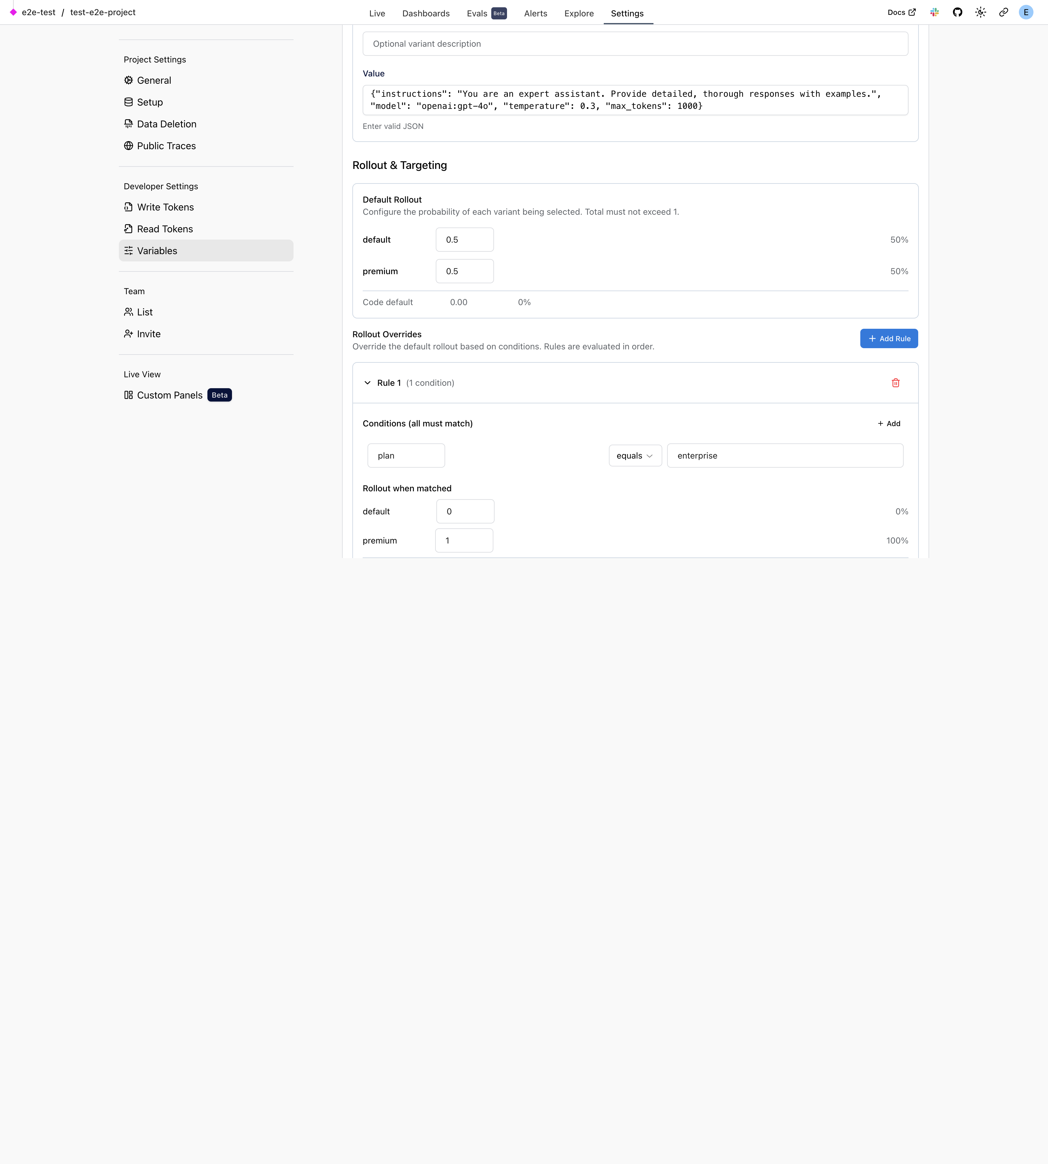Open the GitHub icon link
Viewport: 1048px width, 1164px height.
point(958,13)
